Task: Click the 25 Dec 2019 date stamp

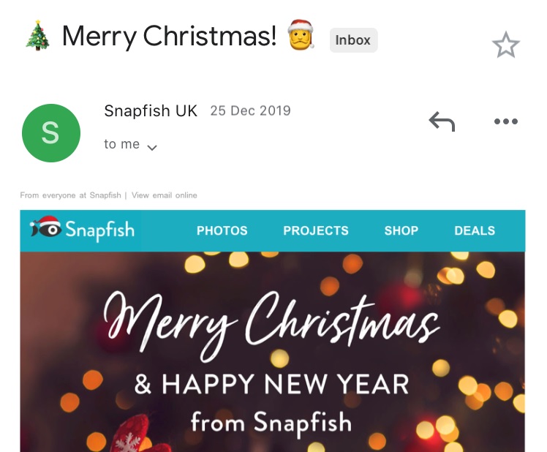Action: [x=251, y=110]
